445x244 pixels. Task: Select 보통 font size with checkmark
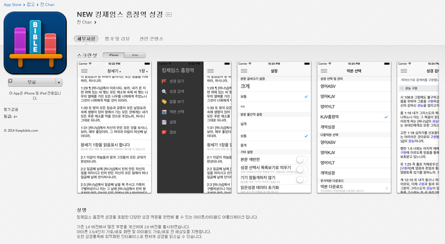274,97
